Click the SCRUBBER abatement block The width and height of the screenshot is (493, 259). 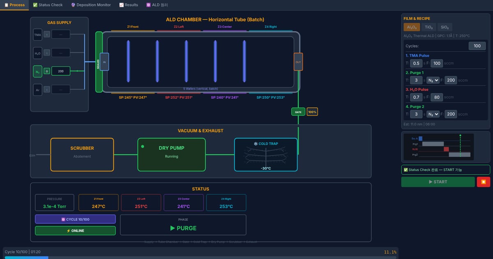coord(82,155)
